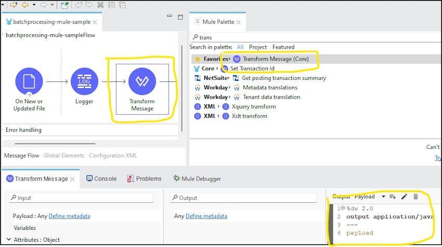Close the Transform Message properties tab
Viewport: 442px width, 247px height.
click(72, 179)
